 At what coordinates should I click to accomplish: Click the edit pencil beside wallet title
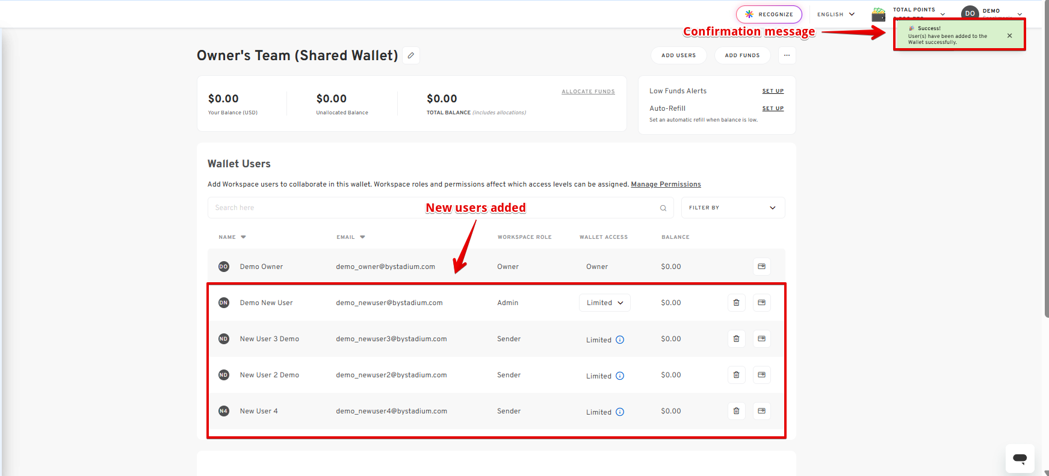(x=411, y=55)
